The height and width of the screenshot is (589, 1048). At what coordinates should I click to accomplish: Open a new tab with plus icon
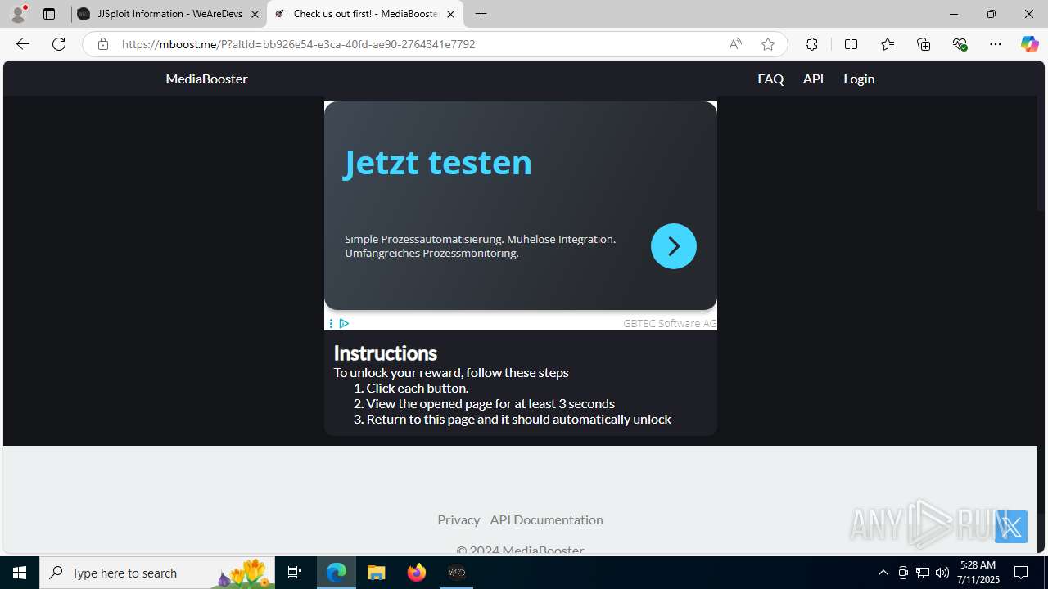coord(481,14)
